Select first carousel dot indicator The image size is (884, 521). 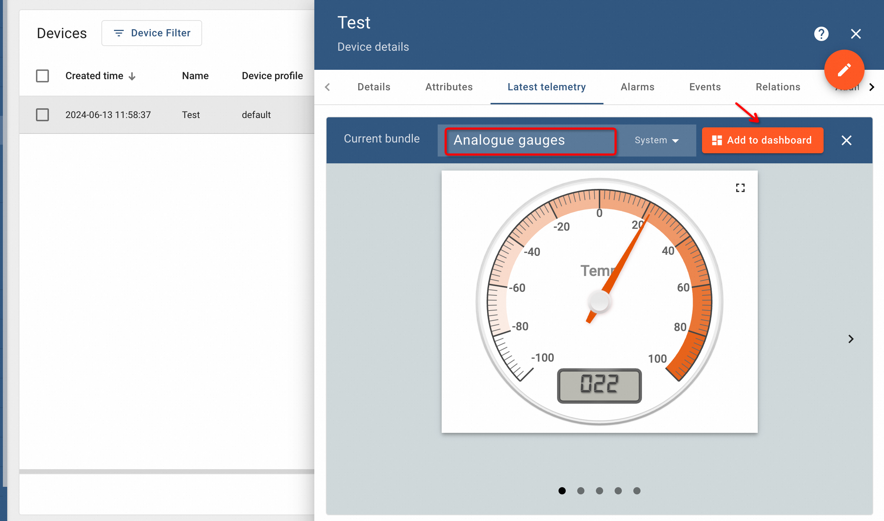pyautogui.click(x=562, y=491)
